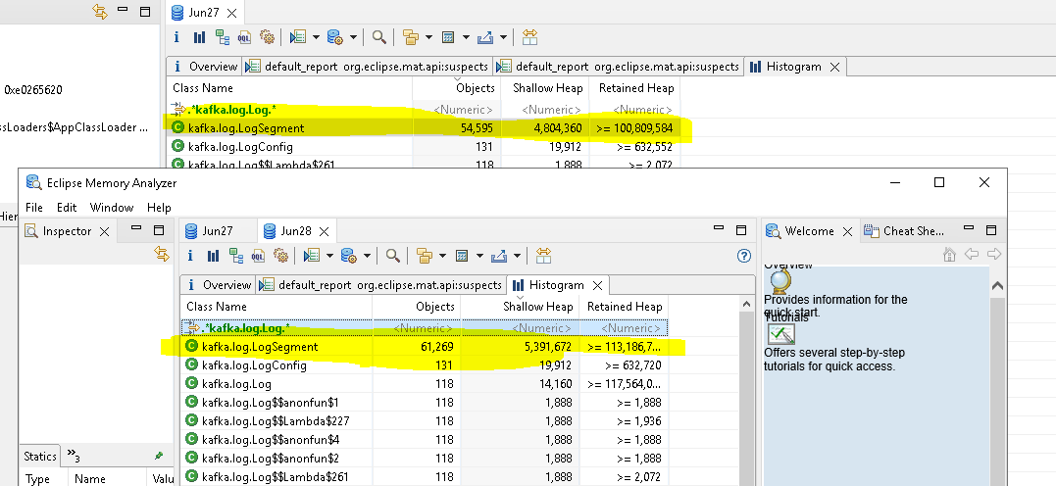
Task: Open thread overview gears icon in Jun28 toolbar
Action: (x=280, y=256)
